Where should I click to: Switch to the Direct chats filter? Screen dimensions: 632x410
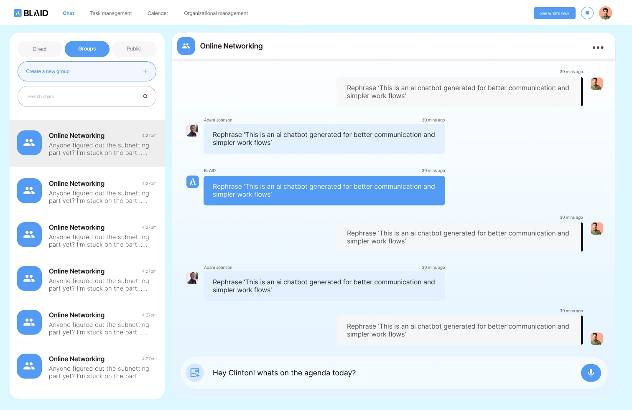pyautogui.click(x=39, y=49)
